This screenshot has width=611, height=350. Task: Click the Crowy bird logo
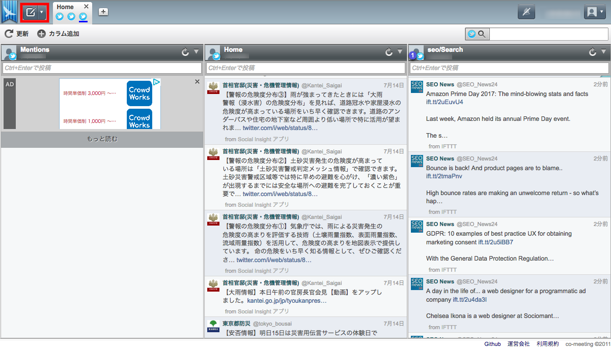pos(9,12)
